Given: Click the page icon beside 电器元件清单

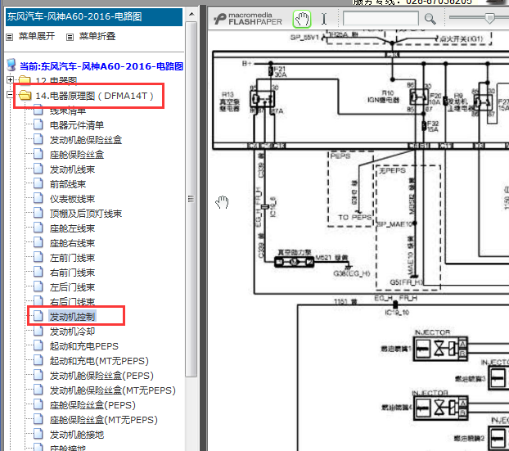Looking at the screenshot, I should coord(38,124).
